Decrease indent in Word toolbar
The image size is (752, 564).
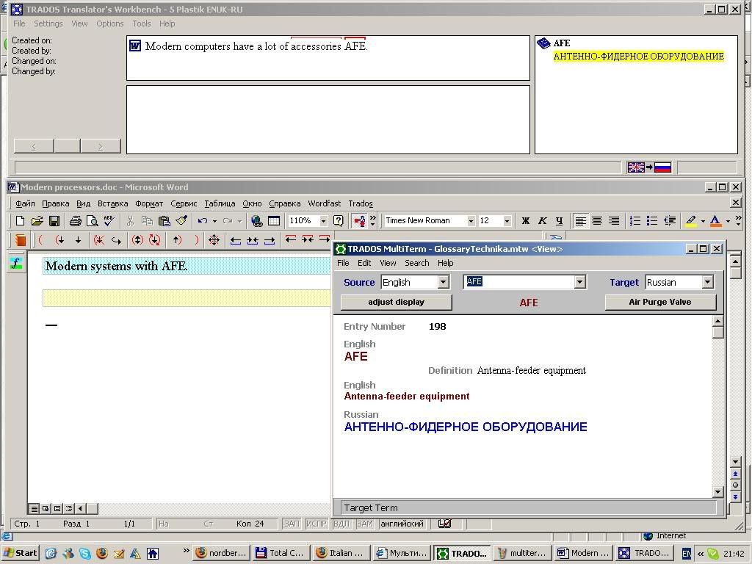point(670,220)
